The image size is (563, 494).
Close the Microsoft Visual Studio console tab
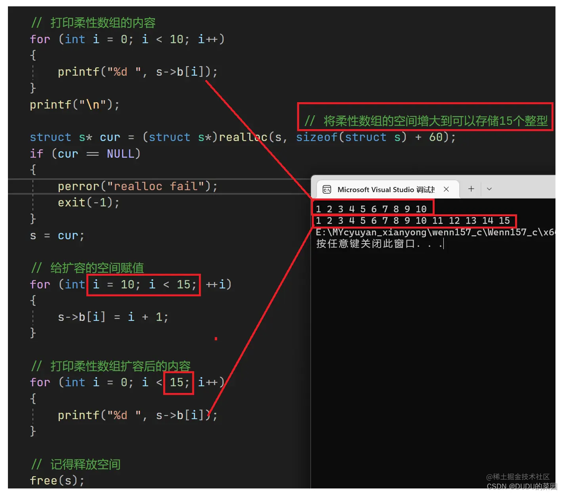tap(446, 189)
